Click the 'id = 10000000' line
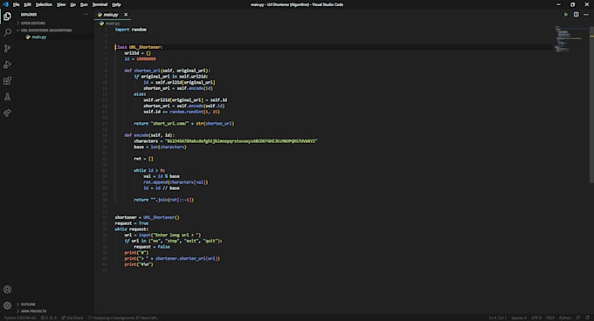This screenshot has width=594, height=321. (x=140, y=59)
